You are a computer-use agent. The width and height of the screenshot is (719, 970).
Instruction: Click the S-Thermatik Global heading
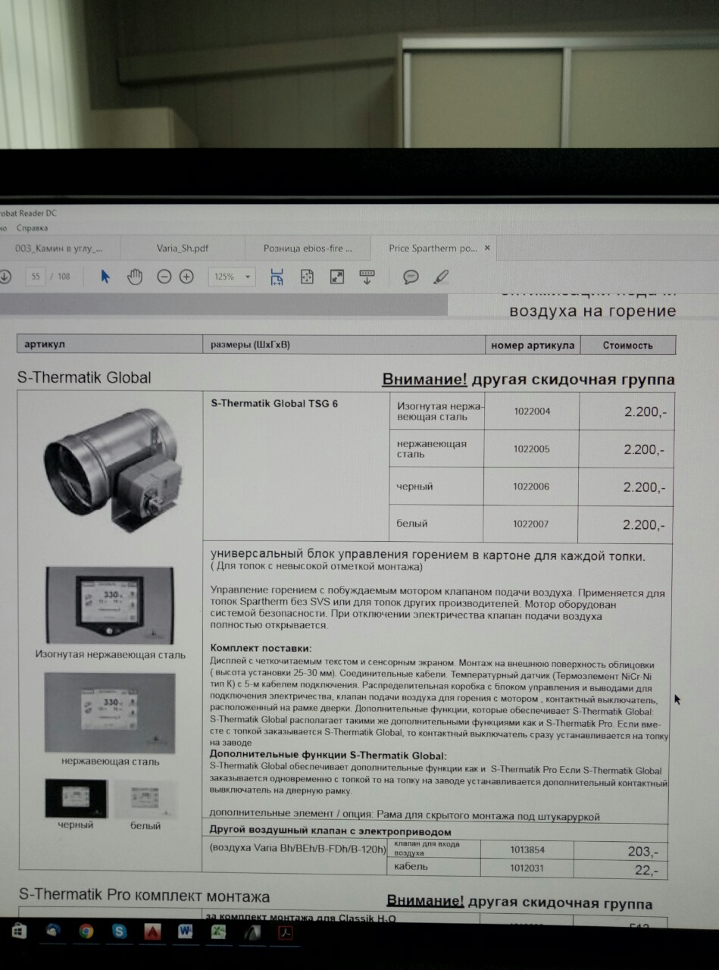pyautogui.click(x=84, y=377)
